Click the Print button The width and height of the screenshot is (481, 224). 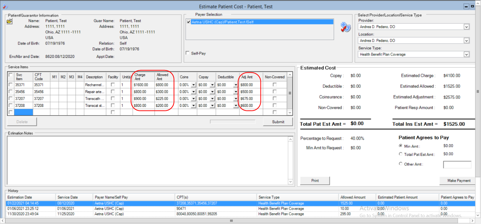tap(315, 181)
